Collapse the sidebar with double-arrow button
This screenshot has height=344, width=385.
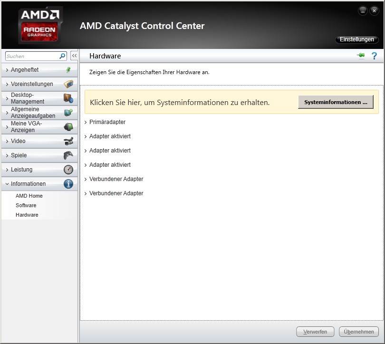click(74, 56)
